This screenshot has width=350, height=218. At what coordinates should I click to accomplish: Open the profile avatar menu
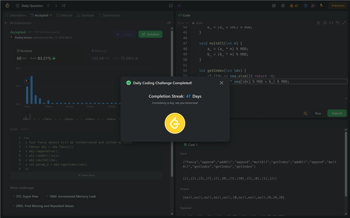pos(322,6)
